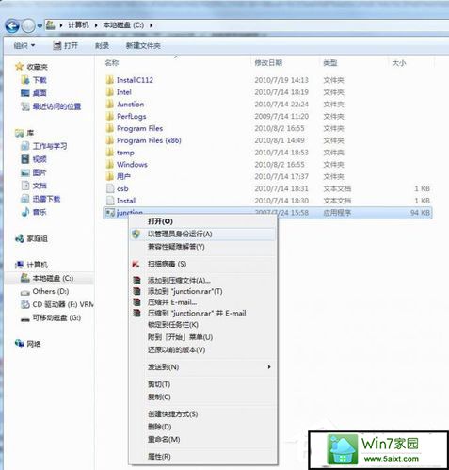Select the Install text document

[121, 201]
